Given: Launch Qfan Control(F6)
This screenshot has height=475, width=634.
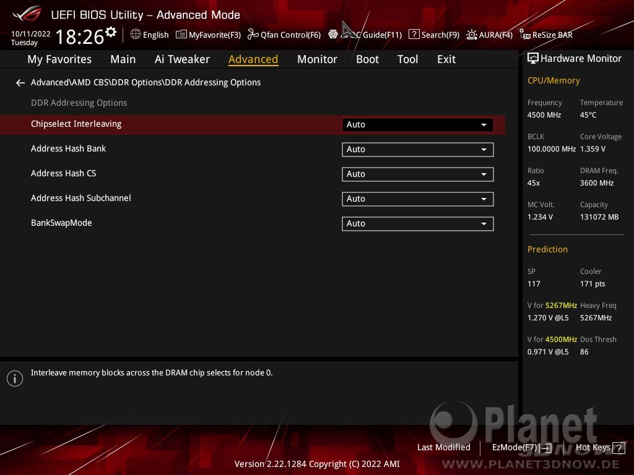Looking at the screenshot, I should (x=284, y=35).
